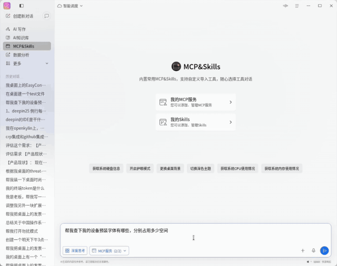
Task: Click the plus attachment icon
Action: coord(303,251)
